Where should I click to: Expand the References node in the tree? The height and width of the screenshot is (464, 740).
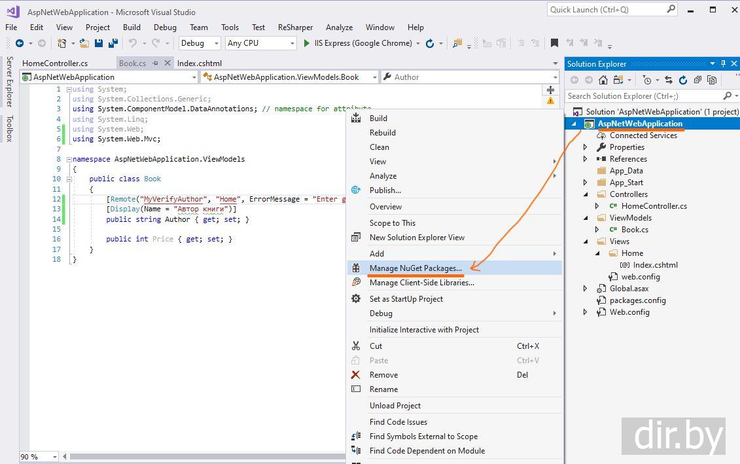(x=586, y=159)
